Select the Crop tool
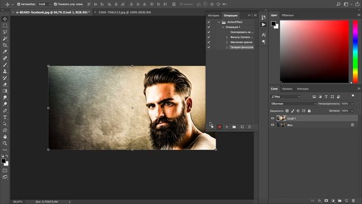This screenshot has height=204, width=362. pos(5,45)
